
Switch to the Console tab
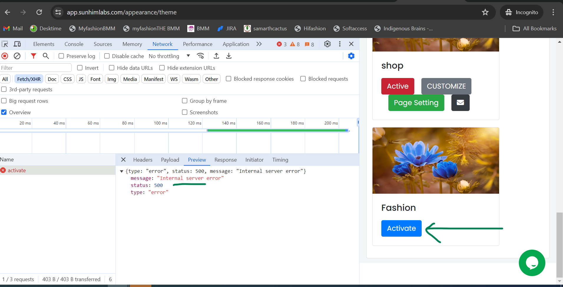click(74, 44)
